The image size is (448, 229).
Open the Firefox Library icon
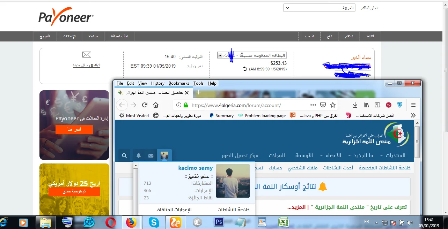point(366,105)
